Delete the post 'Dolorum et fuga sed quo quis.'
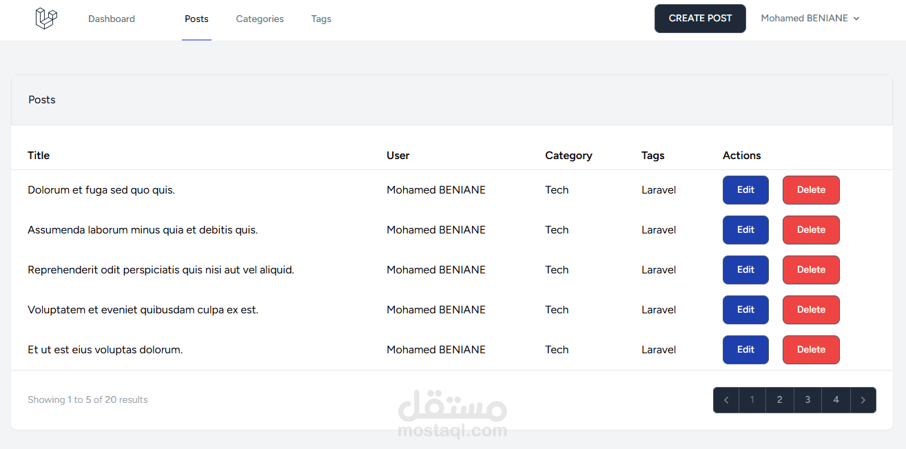Image resolution: width=906 pixels, height=449 pixels. click(x=811, y=189)
